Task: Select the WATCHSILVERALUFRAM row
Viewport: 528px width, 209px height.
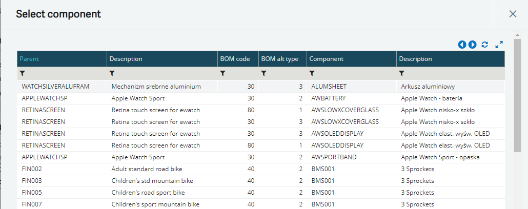Action: point(55,87)
